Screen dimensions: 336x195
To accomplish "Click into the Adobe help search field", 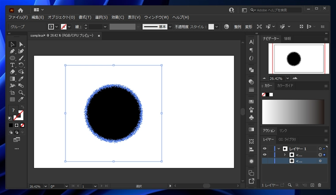I will point(276,10).
